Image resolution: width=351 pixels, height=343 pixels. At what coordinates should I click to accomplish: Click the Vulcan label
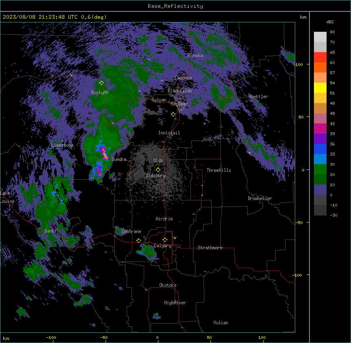[x=221, y=323]
